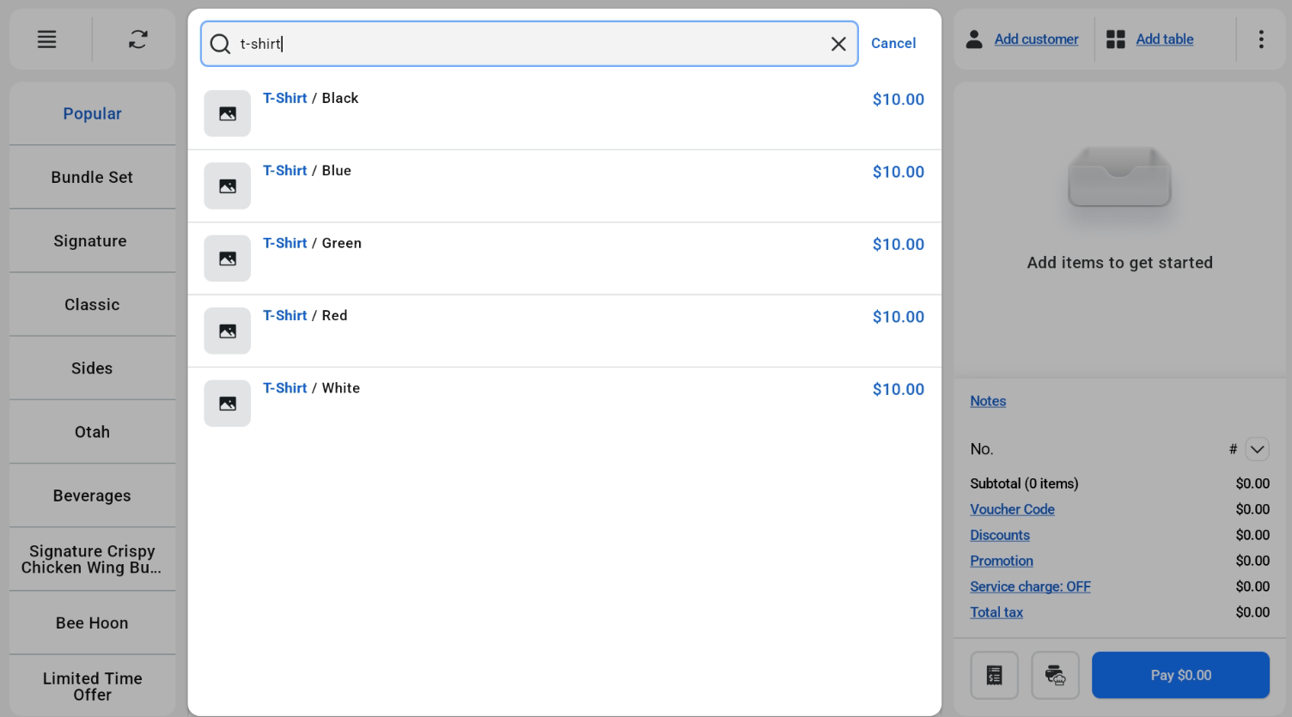Click into the t-shirt search field
Image resolution: width=1292 pixels, height=717 pixels.
point(529,44)
